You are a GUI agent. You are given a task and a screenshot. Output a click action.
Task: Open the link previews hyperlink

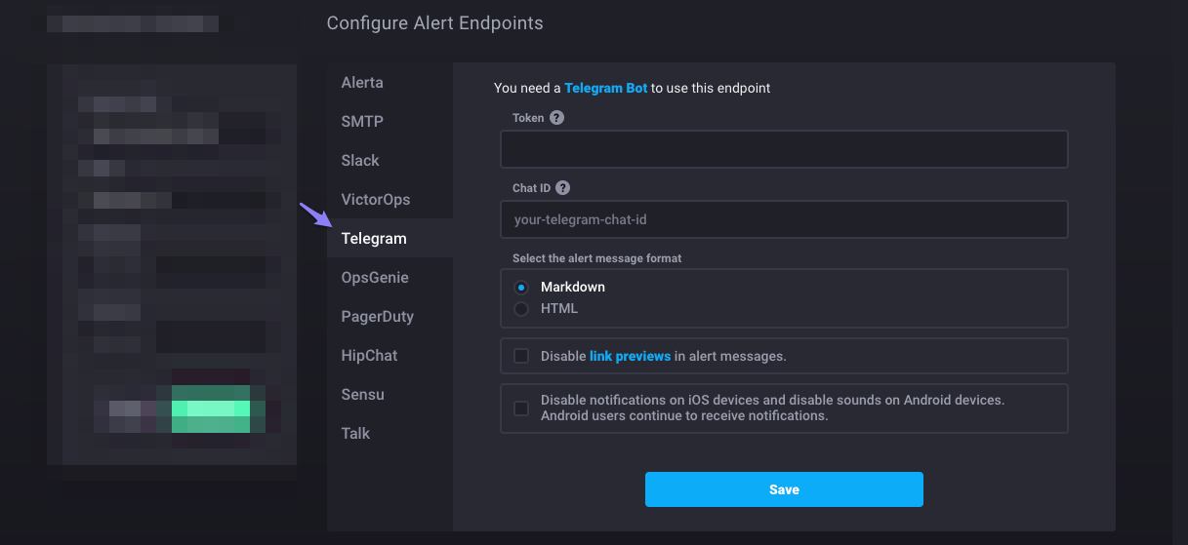630,356
